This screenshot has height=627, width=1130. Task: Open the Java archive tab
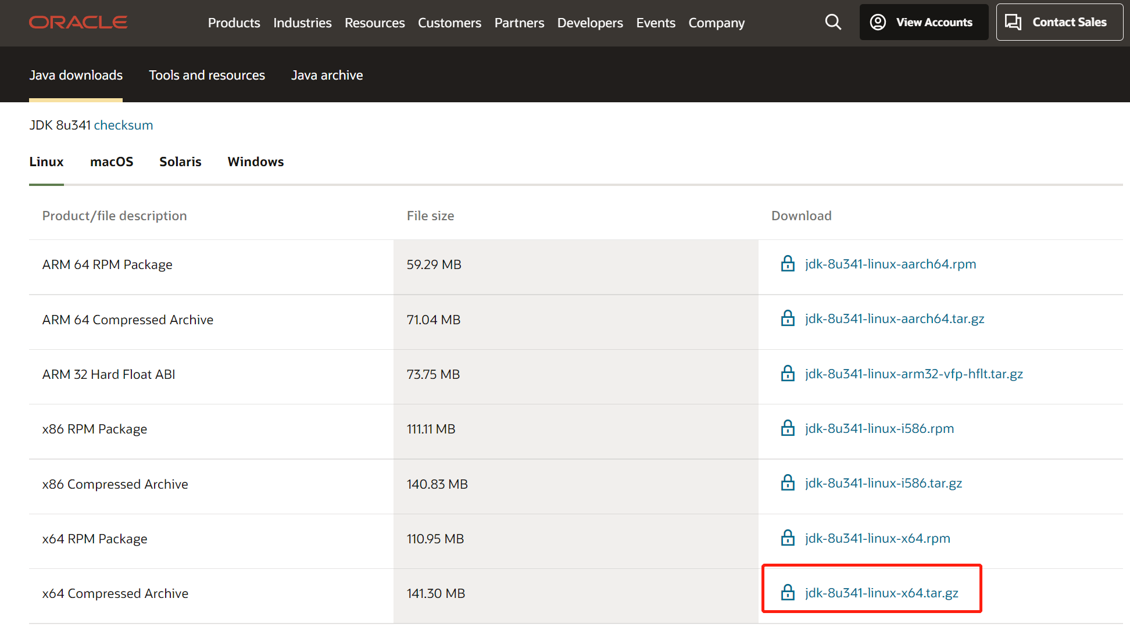tap(327, 75)
